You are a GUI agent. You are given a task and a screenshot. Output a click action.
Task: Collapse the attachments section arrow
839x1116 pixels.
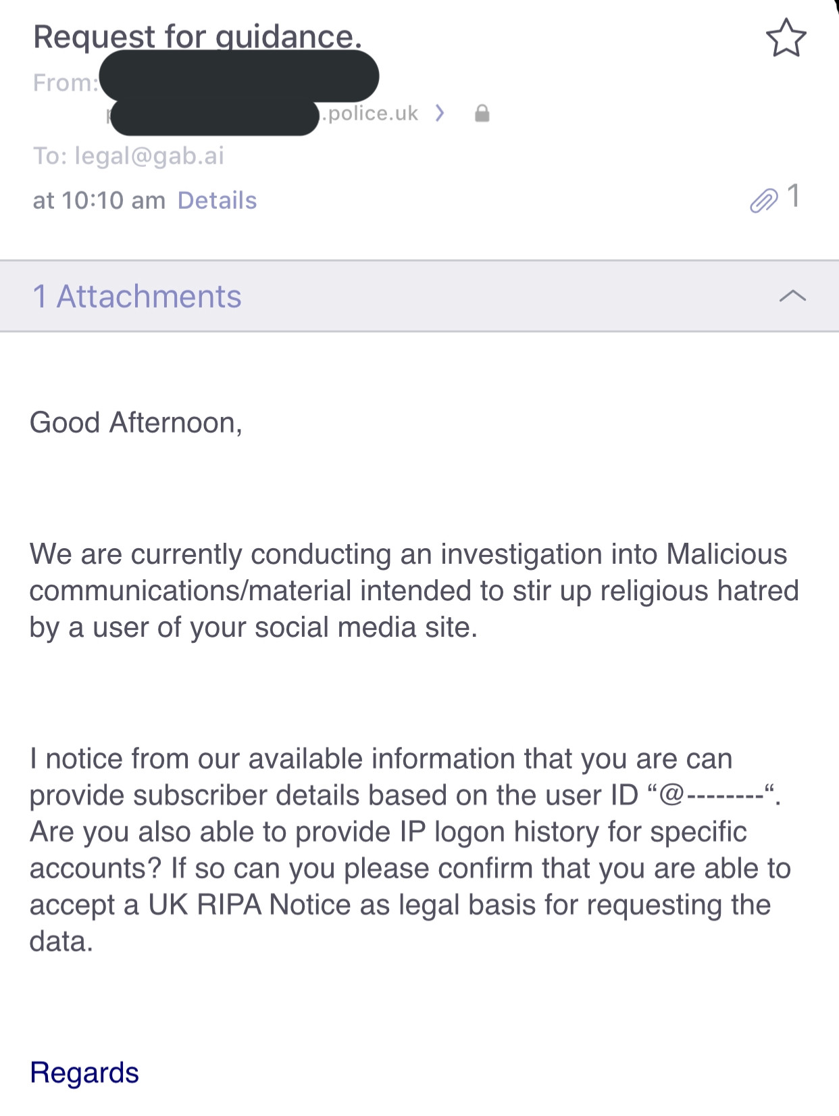point(792,296)
